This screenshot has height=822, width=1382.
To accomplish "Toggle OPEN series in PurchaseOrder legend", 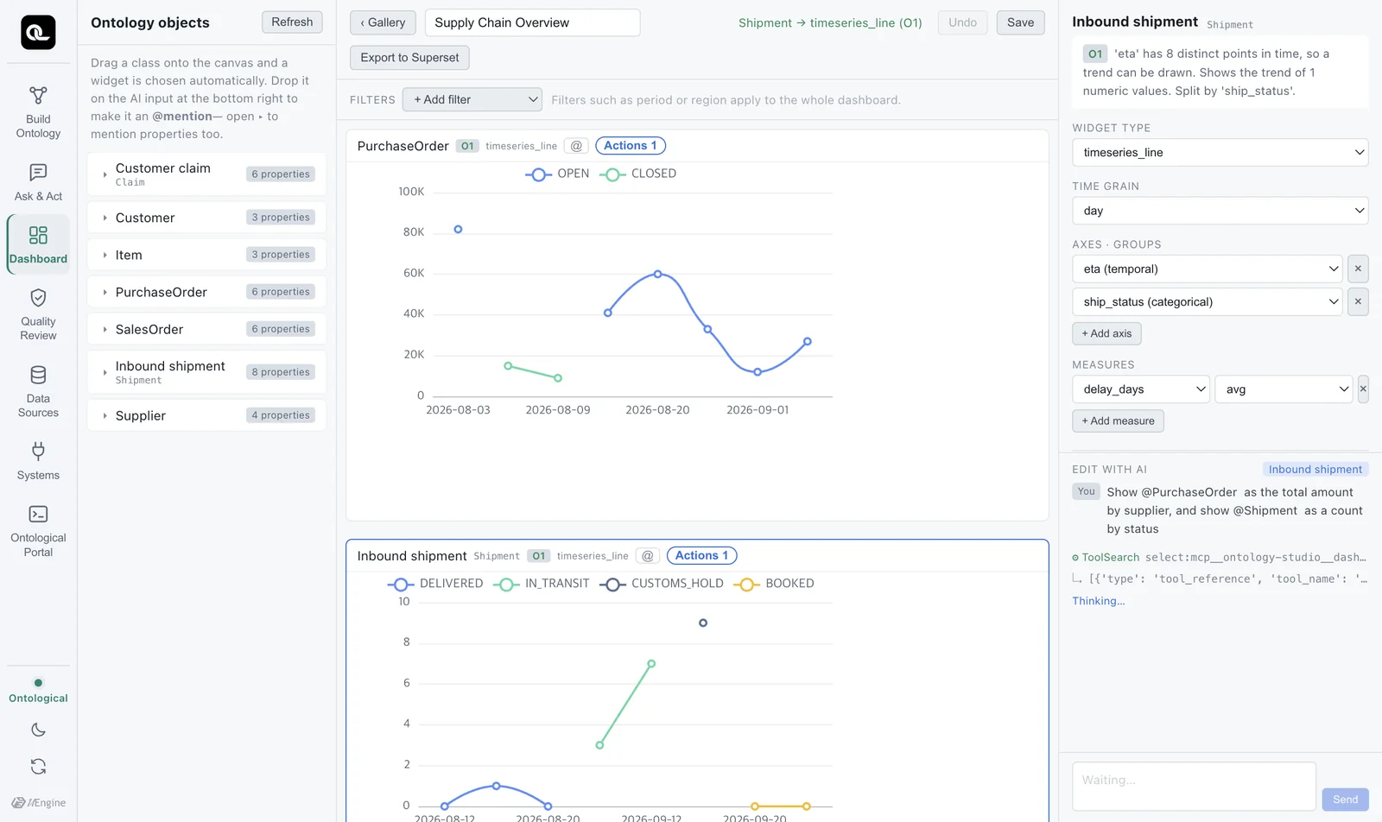I will (557, 174).
